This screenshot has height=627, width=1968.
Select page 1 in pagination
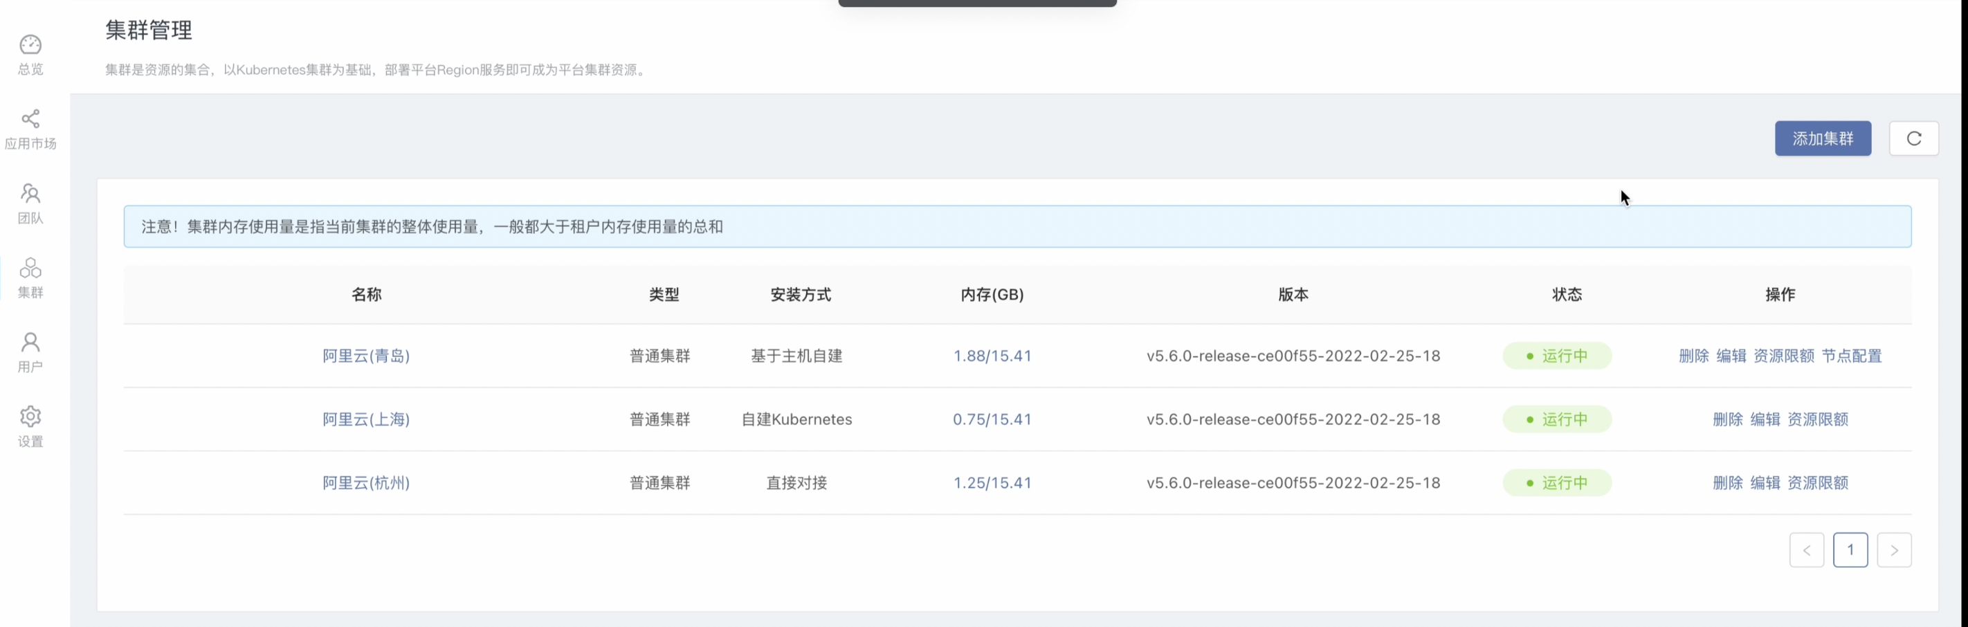1850,550
